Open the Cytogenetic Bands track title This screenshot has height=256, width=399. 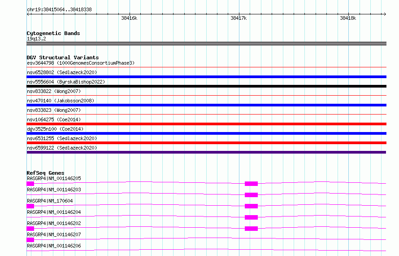point(53,33)
